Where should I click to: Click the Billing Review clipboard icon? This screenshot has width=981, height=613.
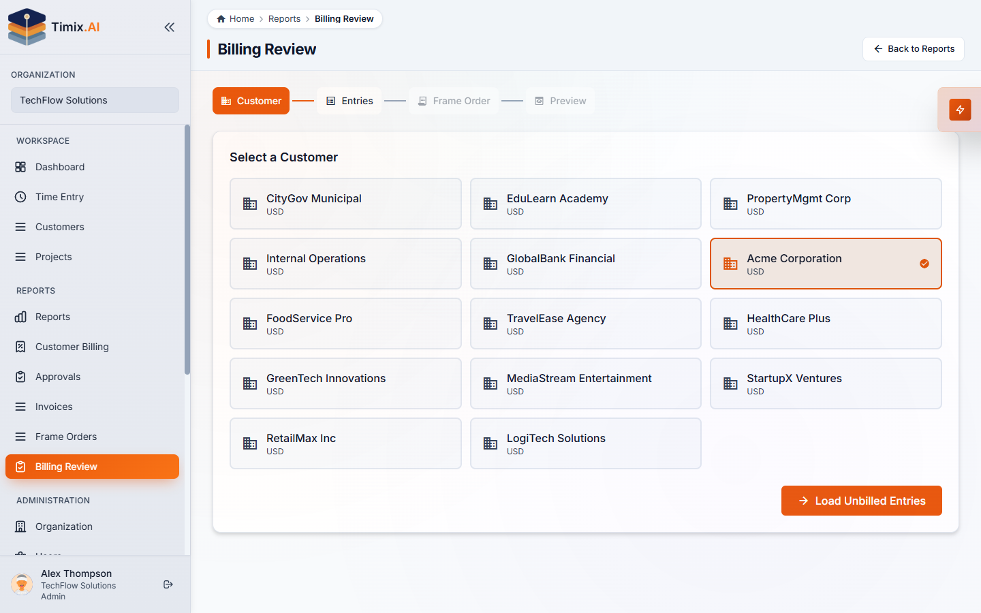point(20,467)
